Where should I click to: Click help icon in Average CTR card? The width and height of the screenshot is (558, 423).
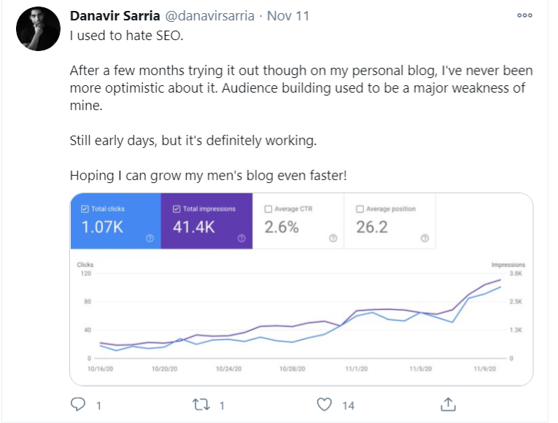click(x=333, y=238)
